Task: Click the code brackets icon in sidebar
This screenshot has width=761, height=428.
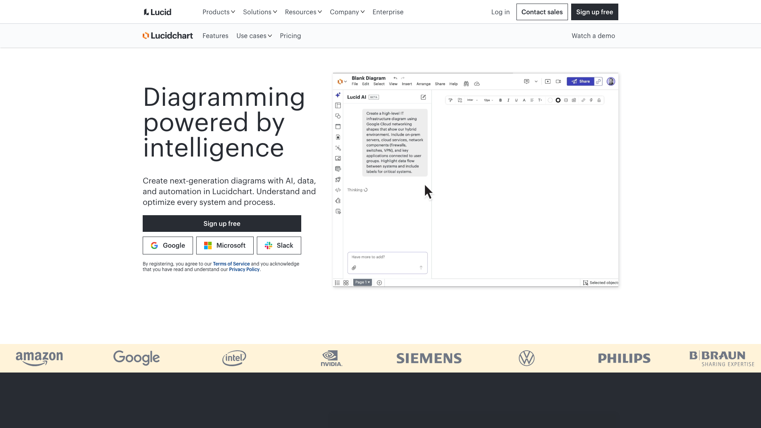Action: tap(338, 190)
